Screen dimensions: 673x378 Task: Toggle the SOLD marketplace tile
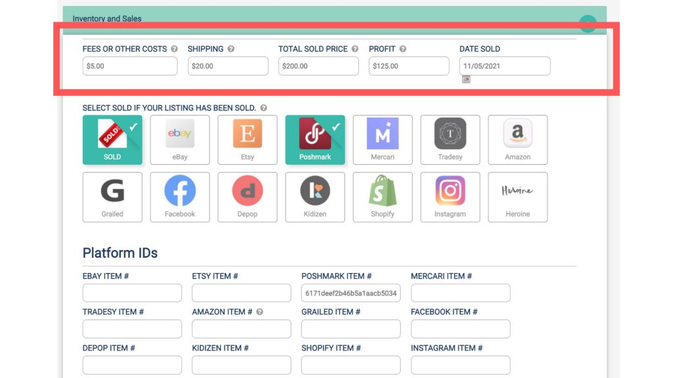[112, 140]
